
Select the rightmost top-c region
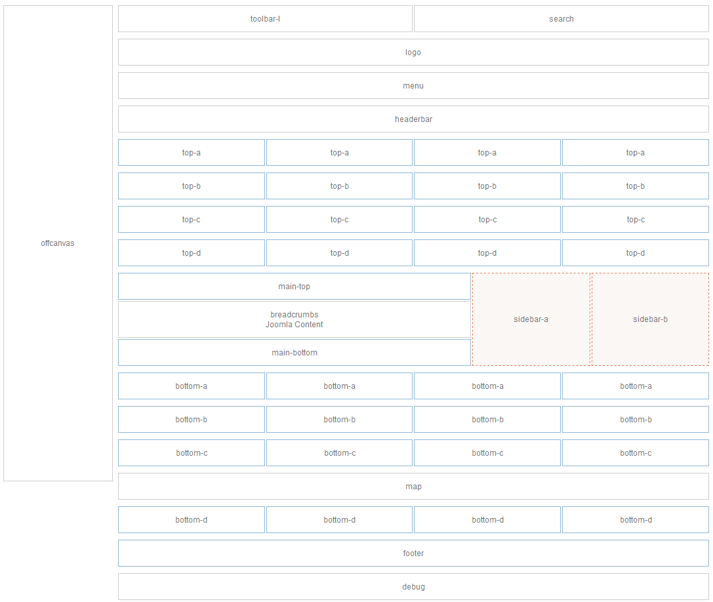click(635, 219)
